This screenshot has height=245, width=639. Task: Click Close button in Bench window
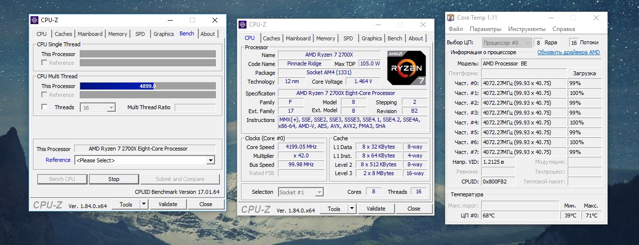coord(206,204)
